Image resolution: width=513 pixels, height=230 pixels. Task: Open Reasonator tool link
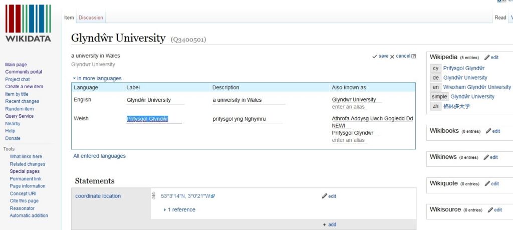click(22, 208)
